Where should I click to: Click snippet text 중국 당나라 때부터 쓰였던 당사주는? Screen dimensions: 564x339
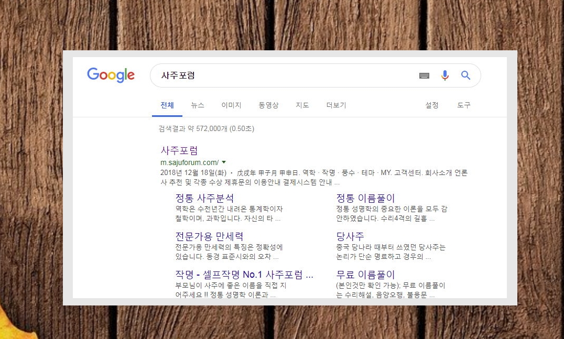tap(391, 247)
